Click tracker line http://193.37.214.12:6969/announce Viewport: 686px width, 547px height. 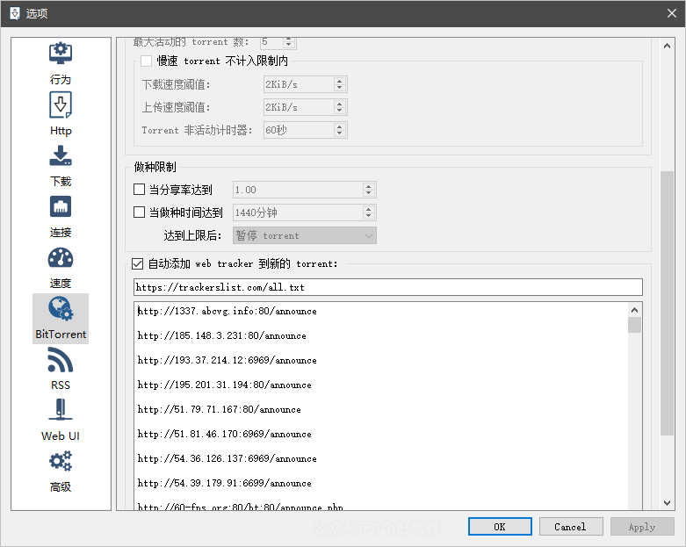pyautogui.click(x=227, y=360)
